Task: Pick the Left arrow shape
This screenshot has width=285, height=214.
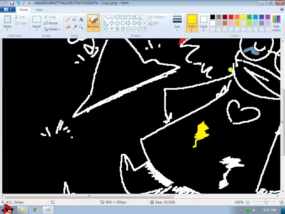Action: click(x=134, y=23)
